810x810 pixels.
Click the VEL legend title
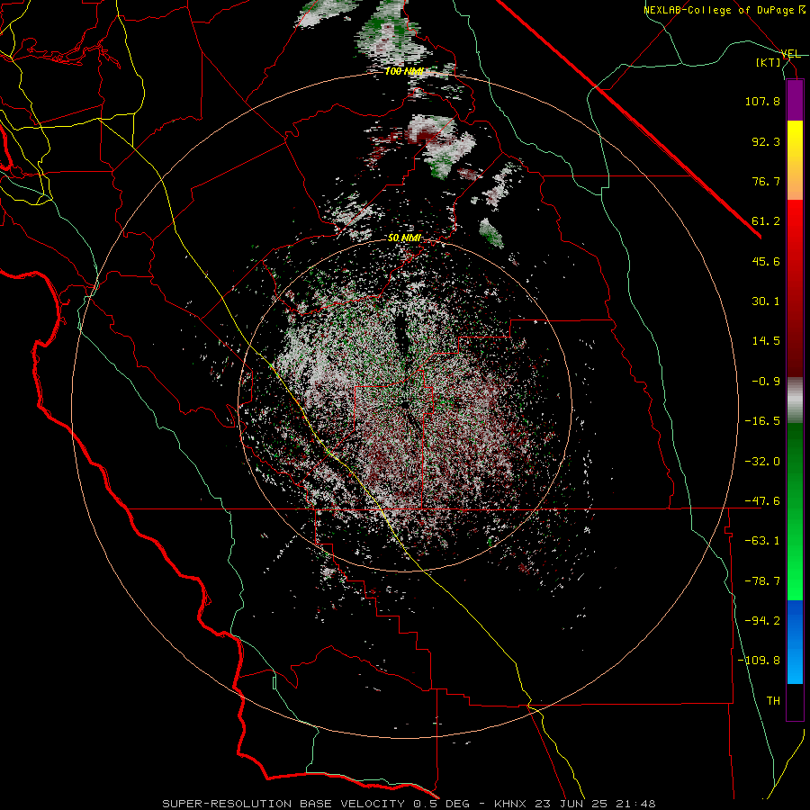[790, 54]
